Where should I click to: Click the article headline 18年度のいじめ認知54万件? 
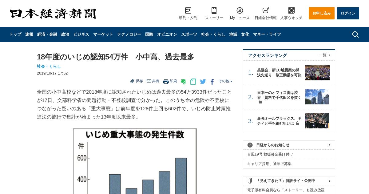point(116,57)
